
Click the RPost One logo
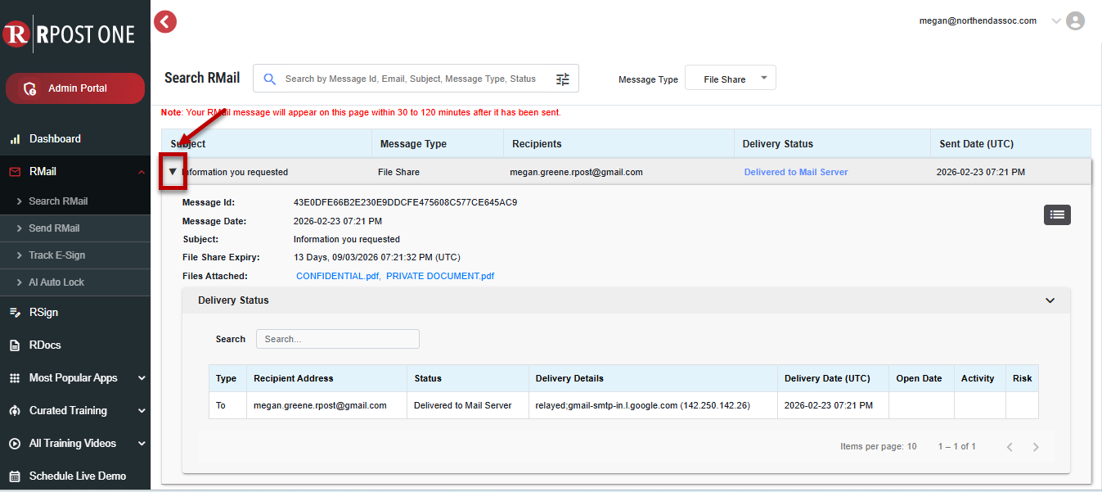(x=70, y=34)
